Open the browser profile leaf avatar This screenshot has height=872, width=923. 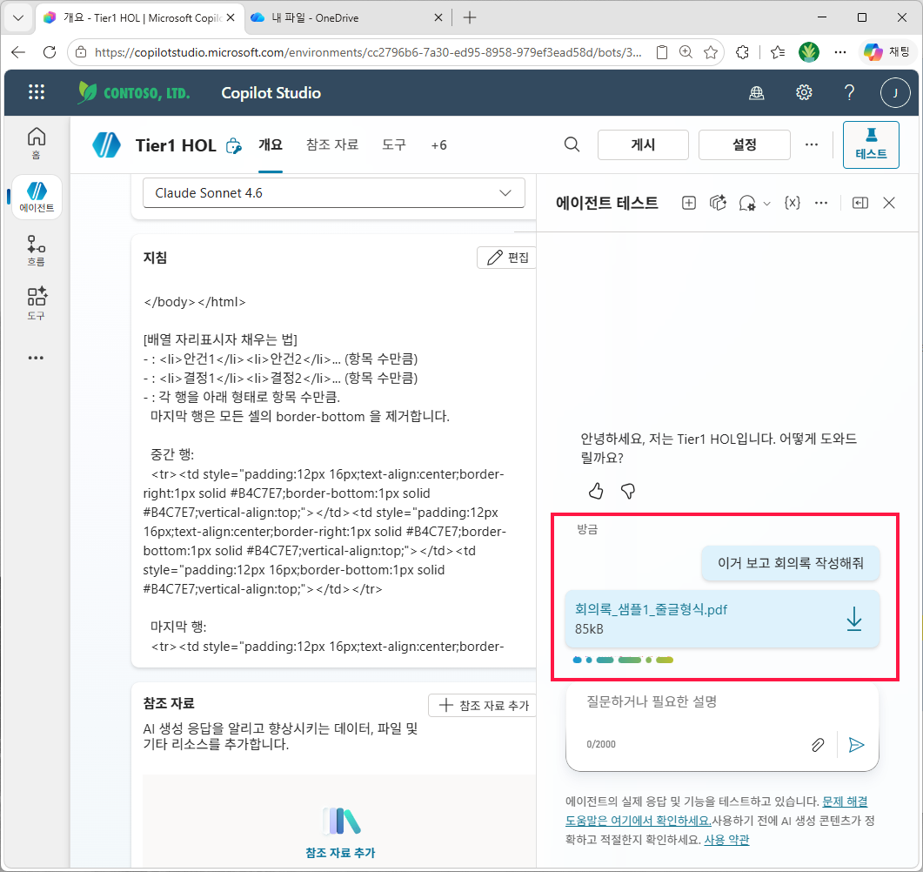(809, 52)
